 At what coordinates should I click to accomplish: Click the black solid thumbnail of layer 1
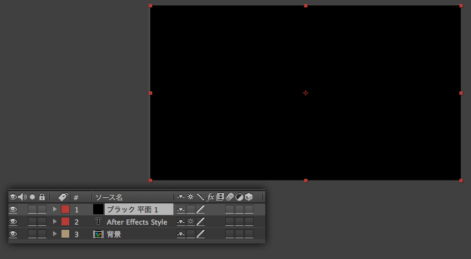[98, 209]
